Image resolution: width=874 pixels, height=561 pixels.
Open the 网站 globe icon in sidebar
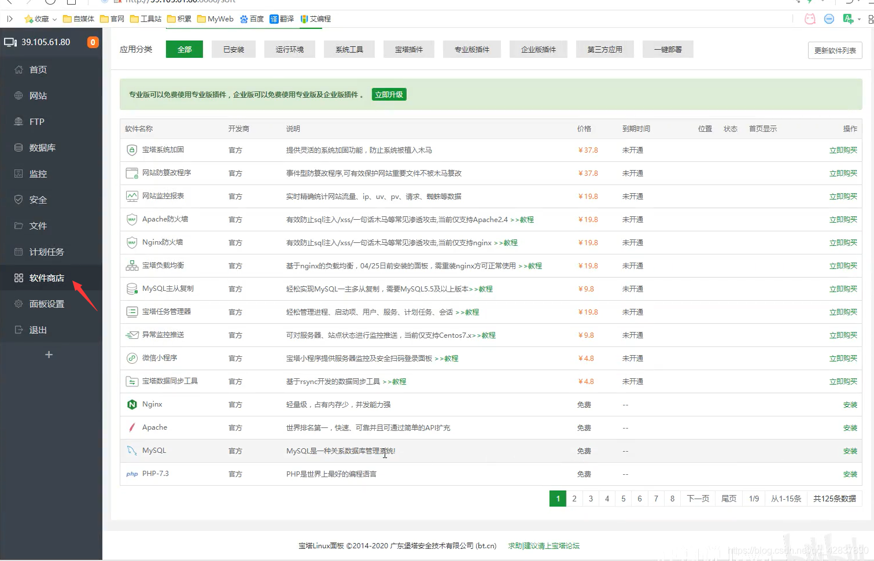(19, 95)
